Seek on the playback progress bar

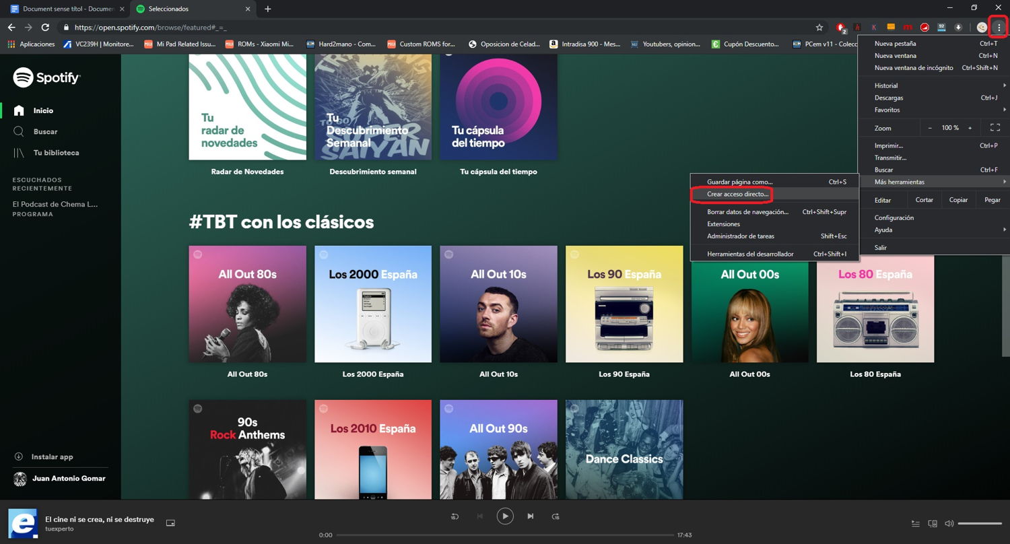[504, 535]
